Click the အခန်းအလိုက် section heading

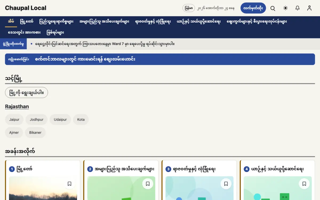click(20, 151)
